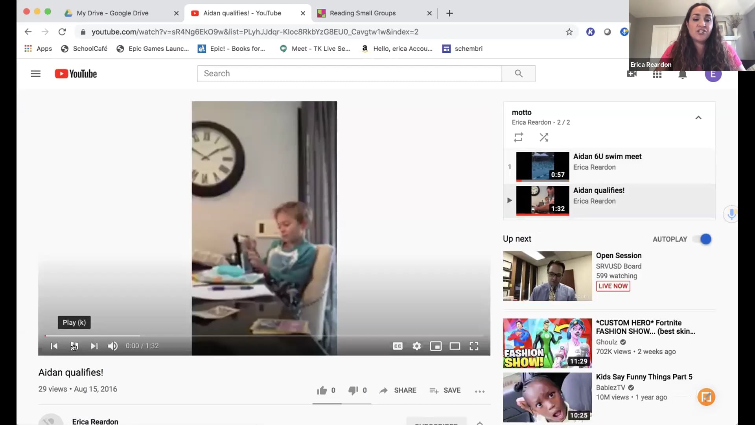Open miniplayer view
The width and height of the screenshot is (755, 425).
pyautogui.click(x=436, y=346)
